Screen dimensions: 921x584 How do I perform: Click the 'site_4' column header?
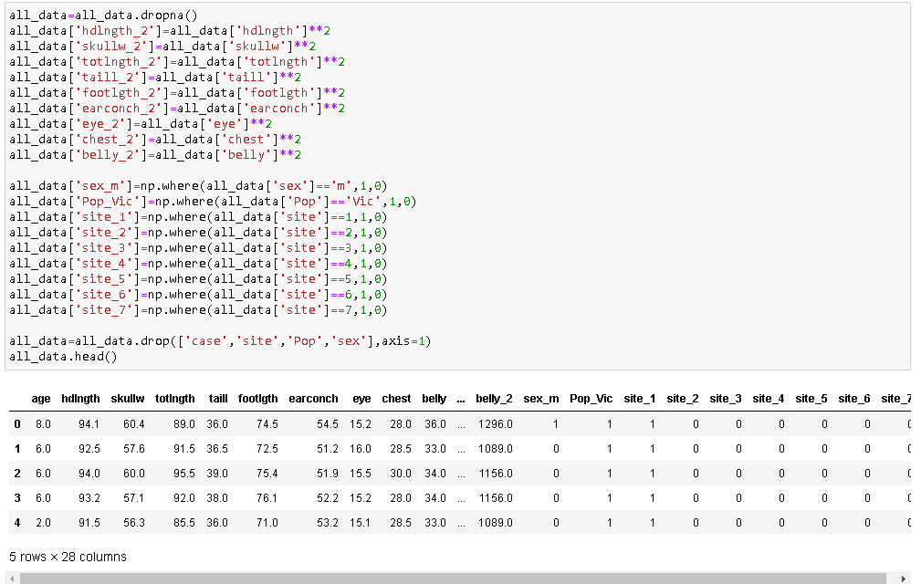(x=769, y=399)
